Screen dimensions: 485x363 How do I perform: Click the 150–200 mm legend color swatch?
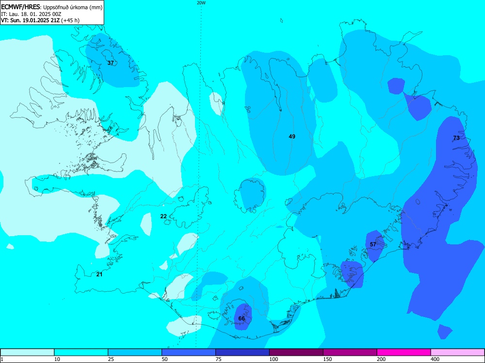[x=350, y=352]
